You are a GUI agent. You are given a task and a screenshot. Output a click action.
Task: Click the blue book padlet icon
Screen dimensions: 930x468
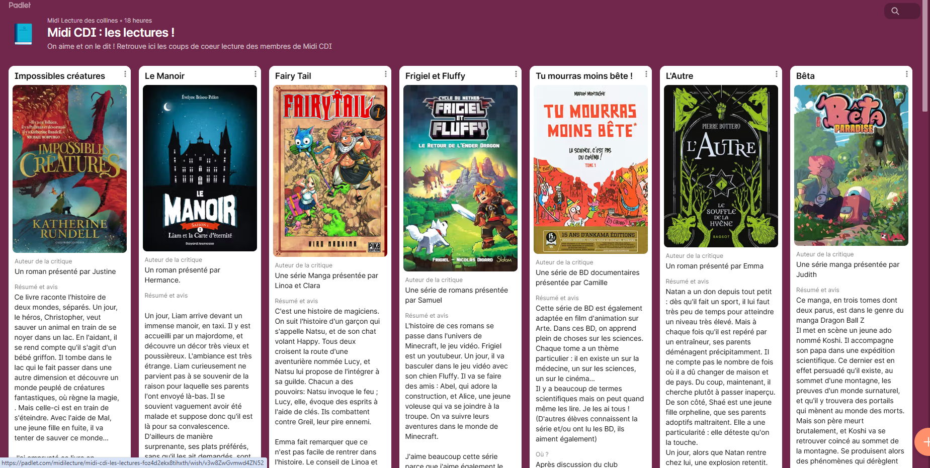(x=23, y=34)
